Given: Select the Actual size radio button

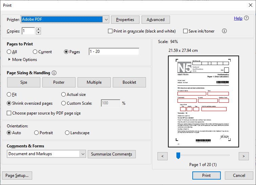Looking at the screenshot, I should [x=64, y=95].
